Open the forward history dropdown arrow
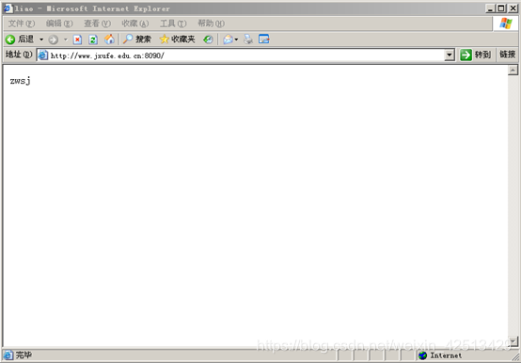Image resolution: width=521 pixels, height=363 pixels. click(x=66, y=39)
